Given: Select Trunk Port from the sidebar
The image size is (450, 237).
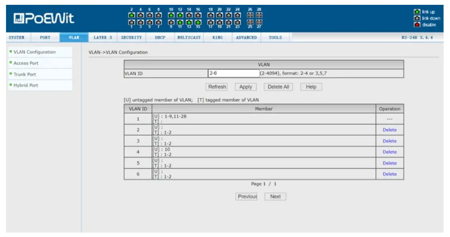Looking at the screenshot, I should coord(25,74).
